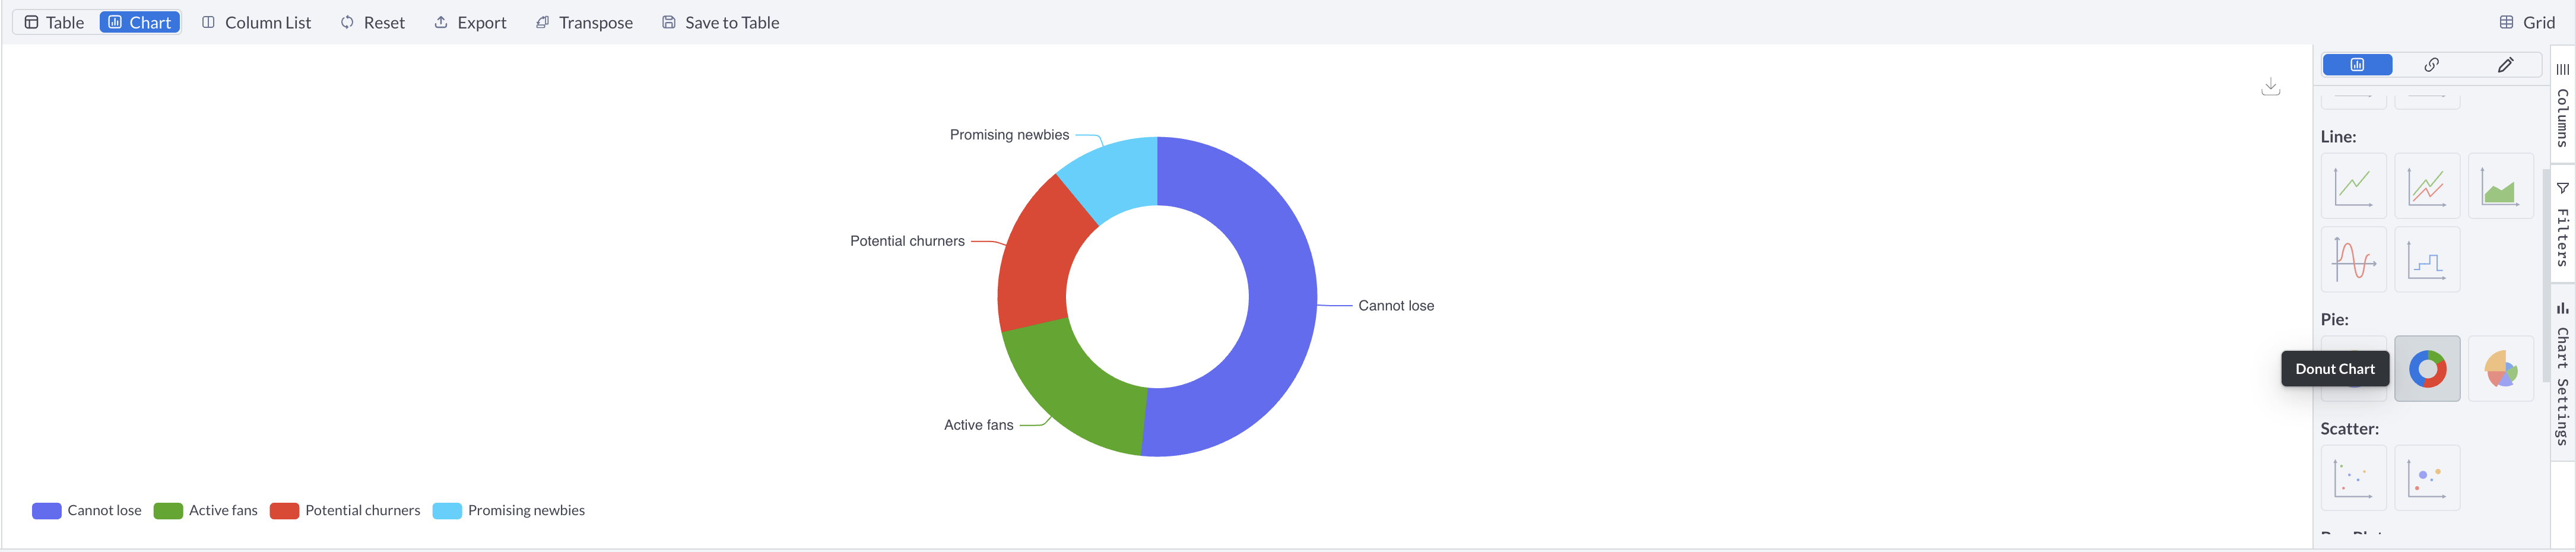The height and width of the screenshot is (552, 2576).
Task: Select the Donut Chart type
Action: (2427, 368)
